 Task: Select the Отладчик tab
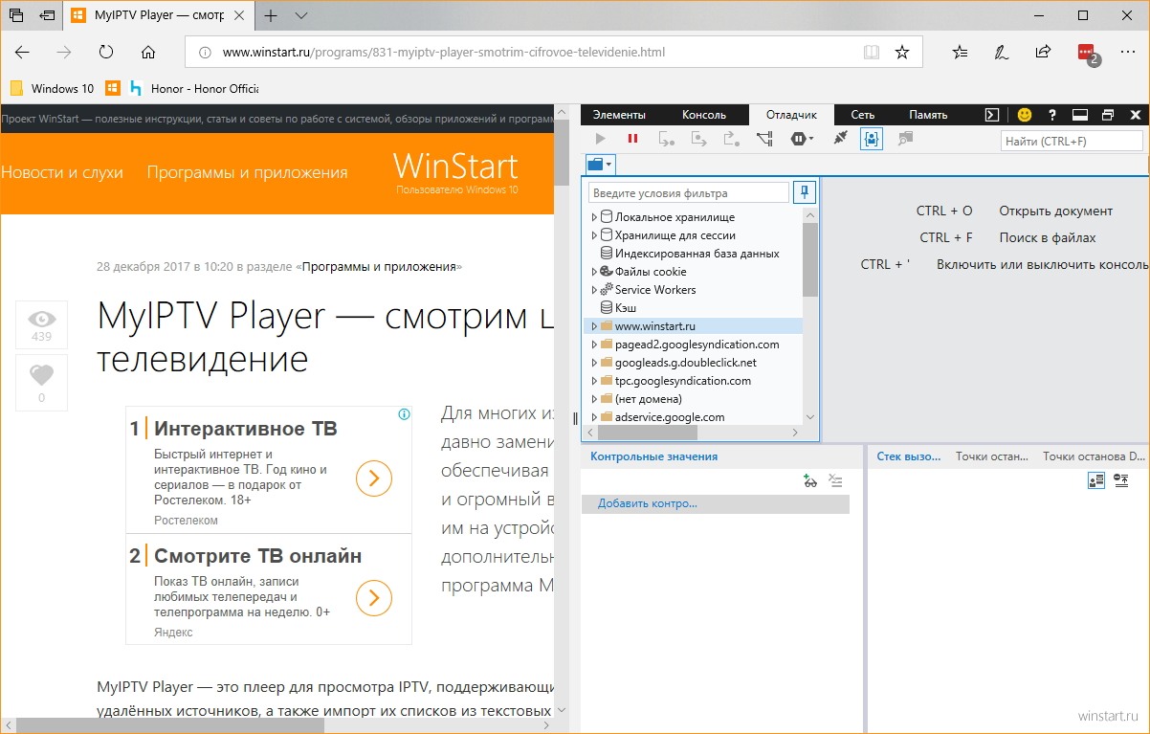[x=791, y=115]
